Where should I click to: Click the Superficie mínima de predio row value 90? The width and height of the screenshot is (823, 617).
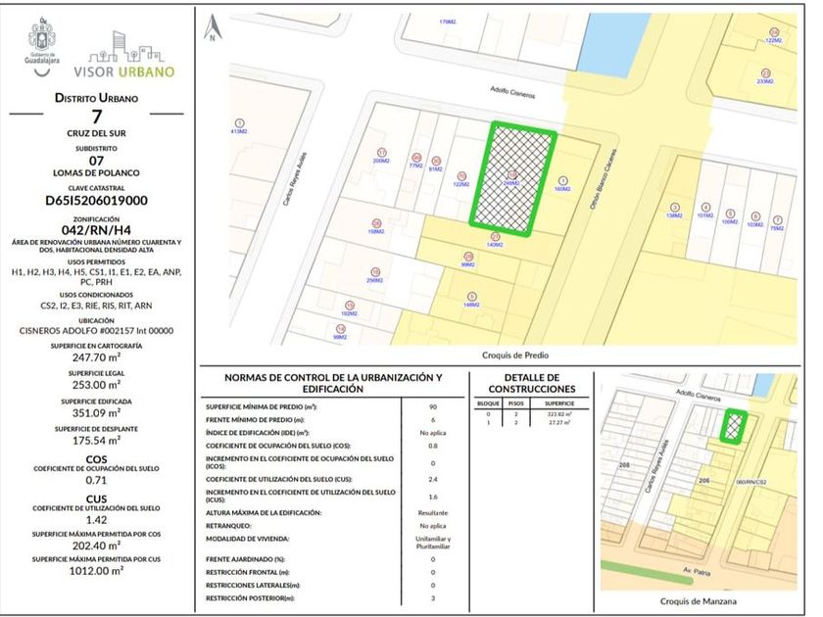tap(433, 406)
